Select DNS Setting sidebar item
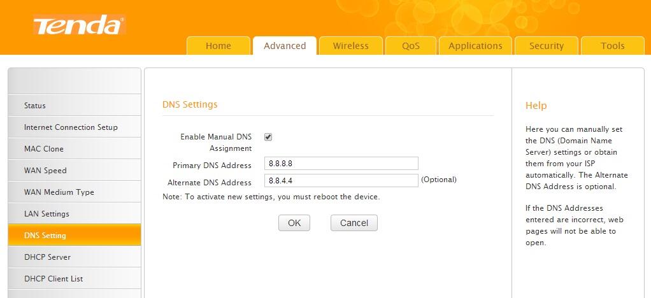The height and width of the screenshot is (298, 651). tap(75, 235)
